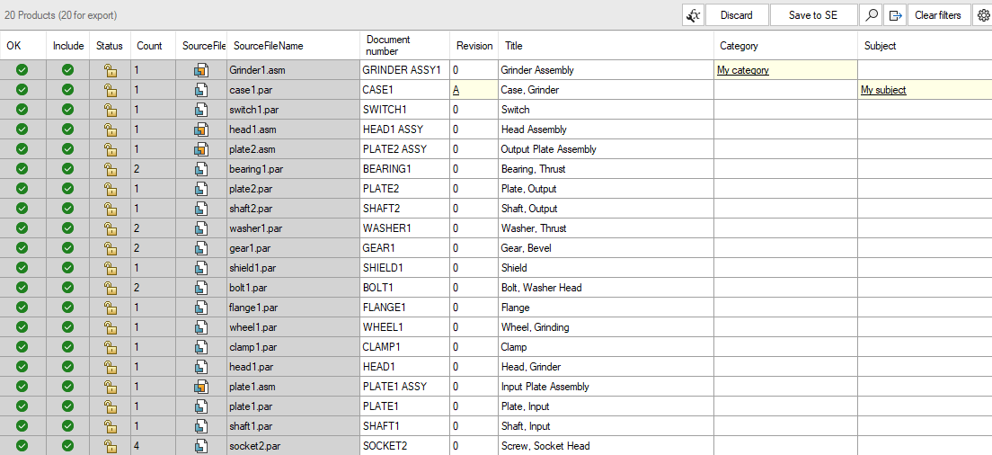Click the OK status checkmark for gear1.par
The image size is (992, 455).
click(x=22, y=248)
